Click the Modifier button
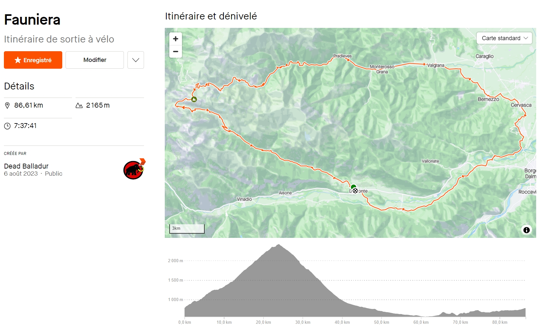 (x=95, y=60)
